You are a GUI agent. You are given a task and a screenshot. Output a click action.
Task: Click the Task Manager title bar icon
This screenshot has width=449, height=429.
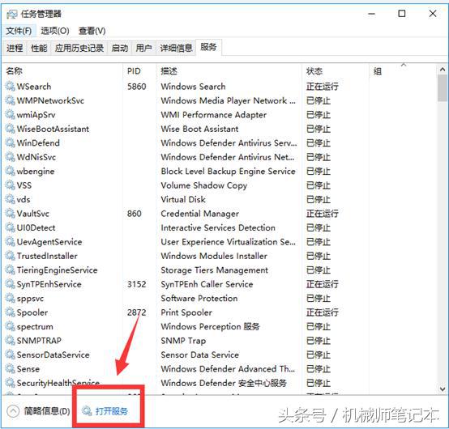pyautogui.click(x=11, y=14)
